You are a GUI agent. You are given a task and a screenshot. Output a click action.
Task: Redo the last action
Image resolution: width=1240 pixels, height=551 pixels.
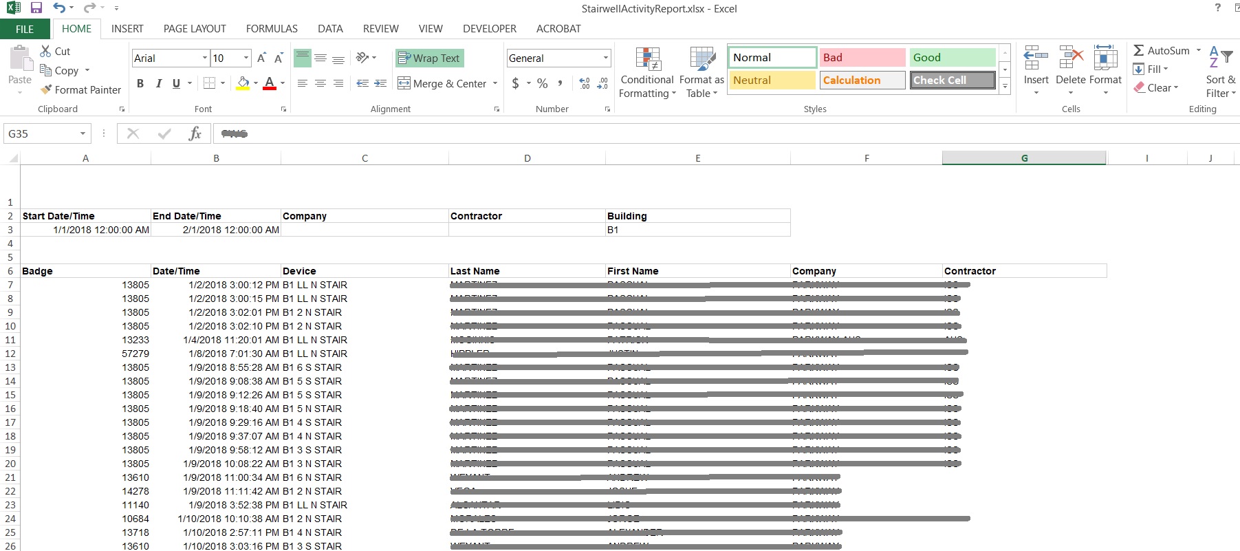[89, 8]
